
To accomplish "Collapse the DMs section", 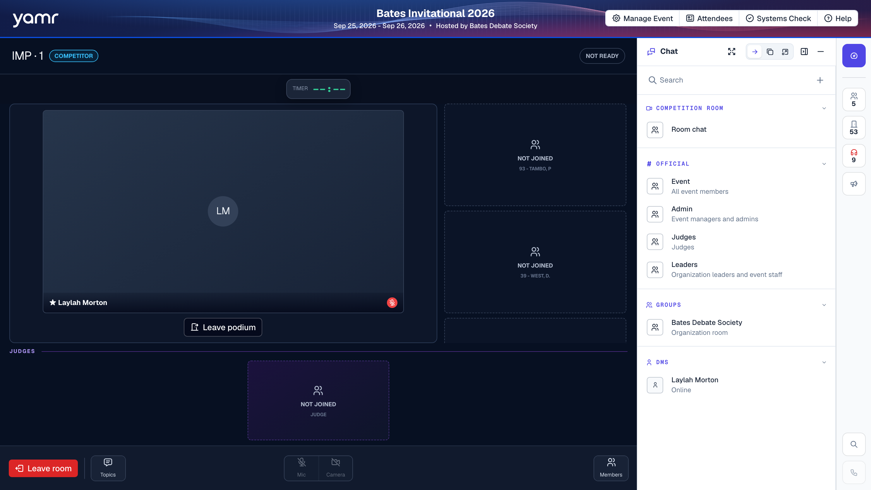I will pos(824,362).
